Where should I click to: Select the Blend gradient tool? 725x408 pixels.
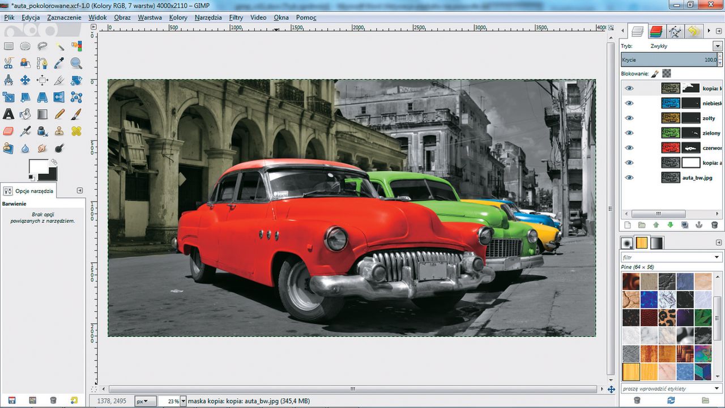[42, 114]
